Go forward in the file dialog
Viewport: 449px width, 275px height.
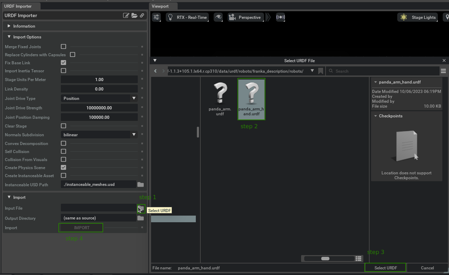point(163,71)
